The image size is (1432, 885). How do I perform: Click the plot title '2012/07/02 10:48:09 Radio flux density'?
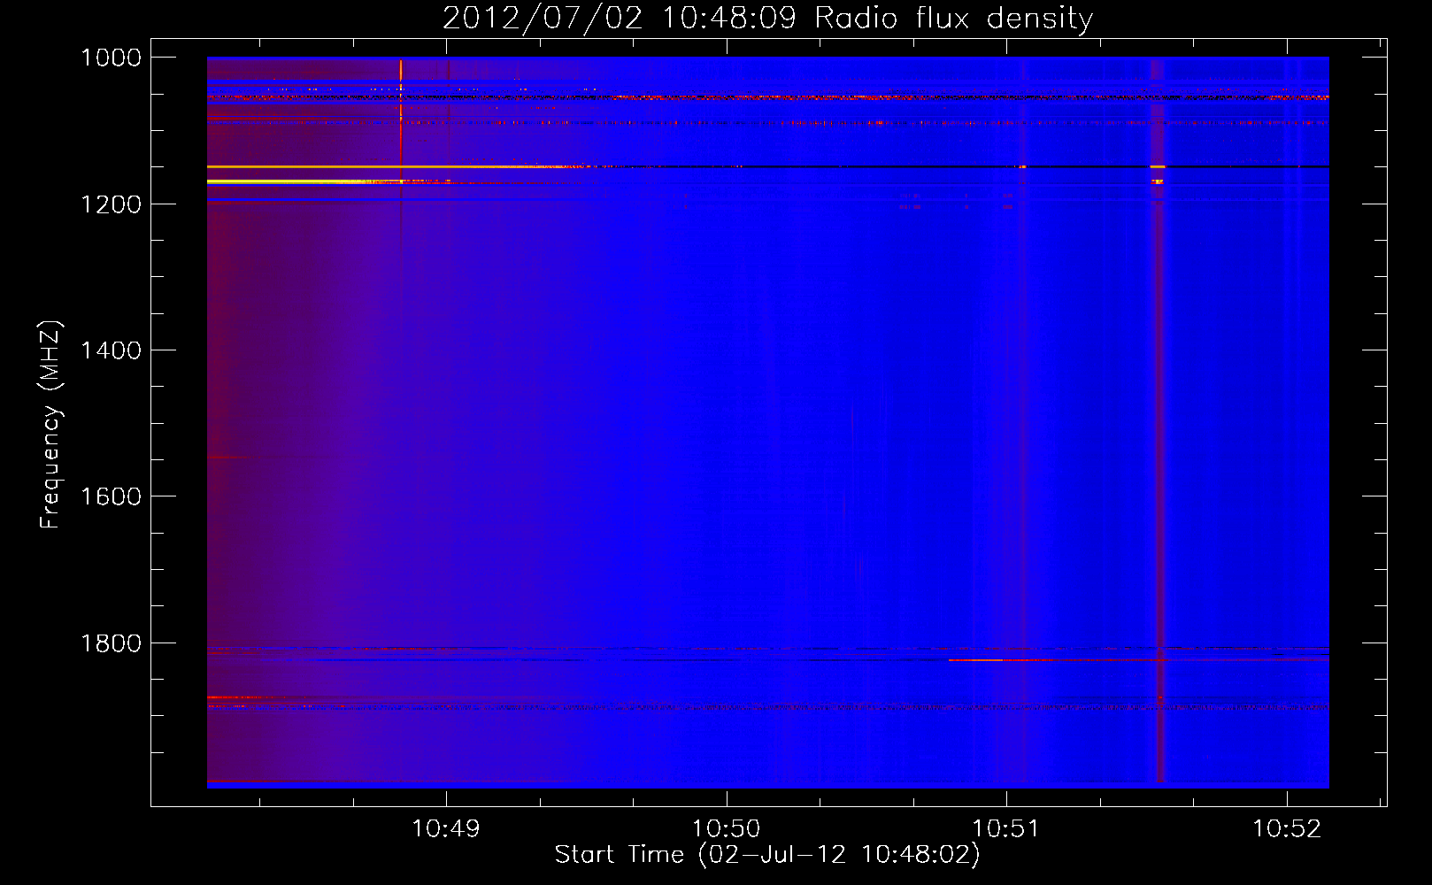pyautogui.click(x=768, y=18)
